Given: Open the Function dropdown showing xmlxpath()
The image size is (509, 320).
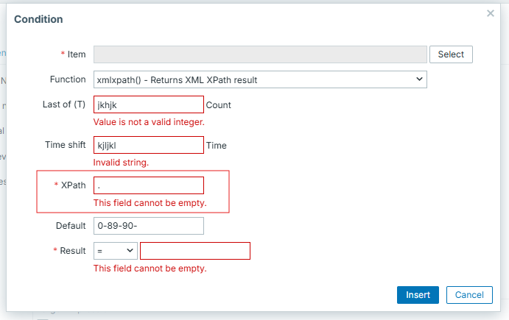Looking at the screenshot, I should (260, 79).
